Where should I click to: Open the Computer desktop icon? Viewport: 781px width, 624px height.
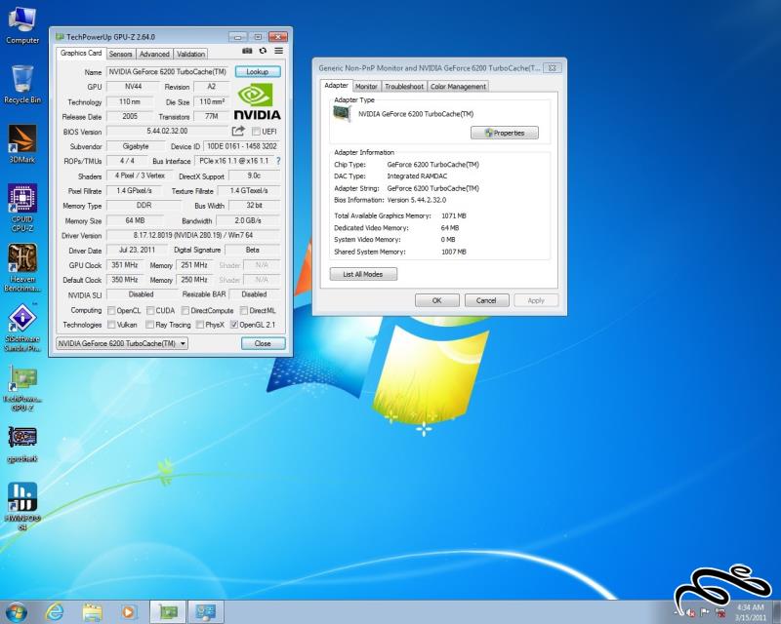(22, 25)
